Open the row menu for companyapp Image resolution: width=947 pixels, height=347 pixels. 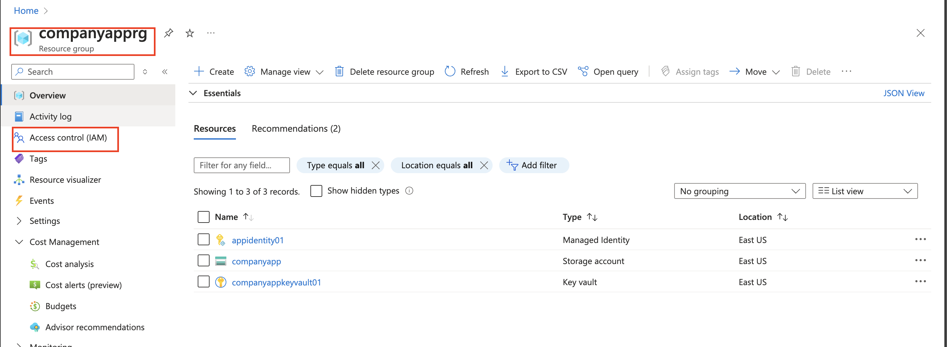point(920,261)
